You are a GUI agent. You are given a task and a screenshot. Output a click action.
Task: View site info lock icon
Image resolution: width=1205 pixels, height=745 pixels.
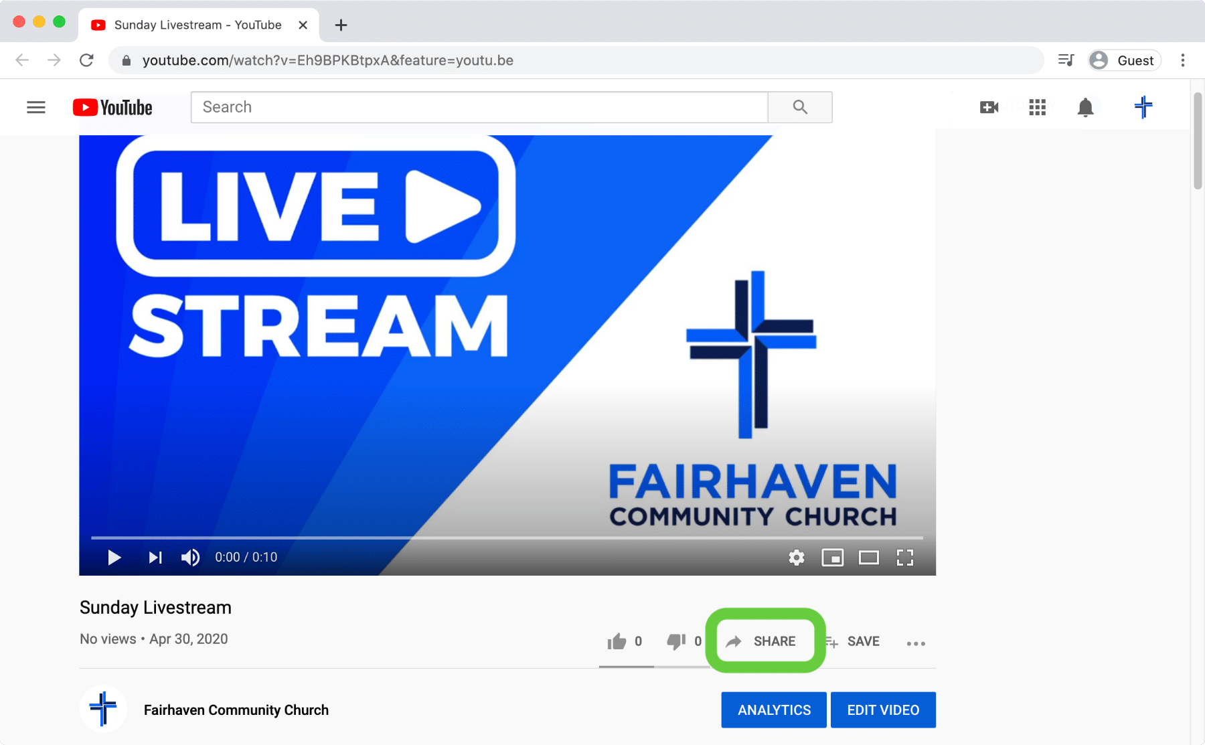126,60
